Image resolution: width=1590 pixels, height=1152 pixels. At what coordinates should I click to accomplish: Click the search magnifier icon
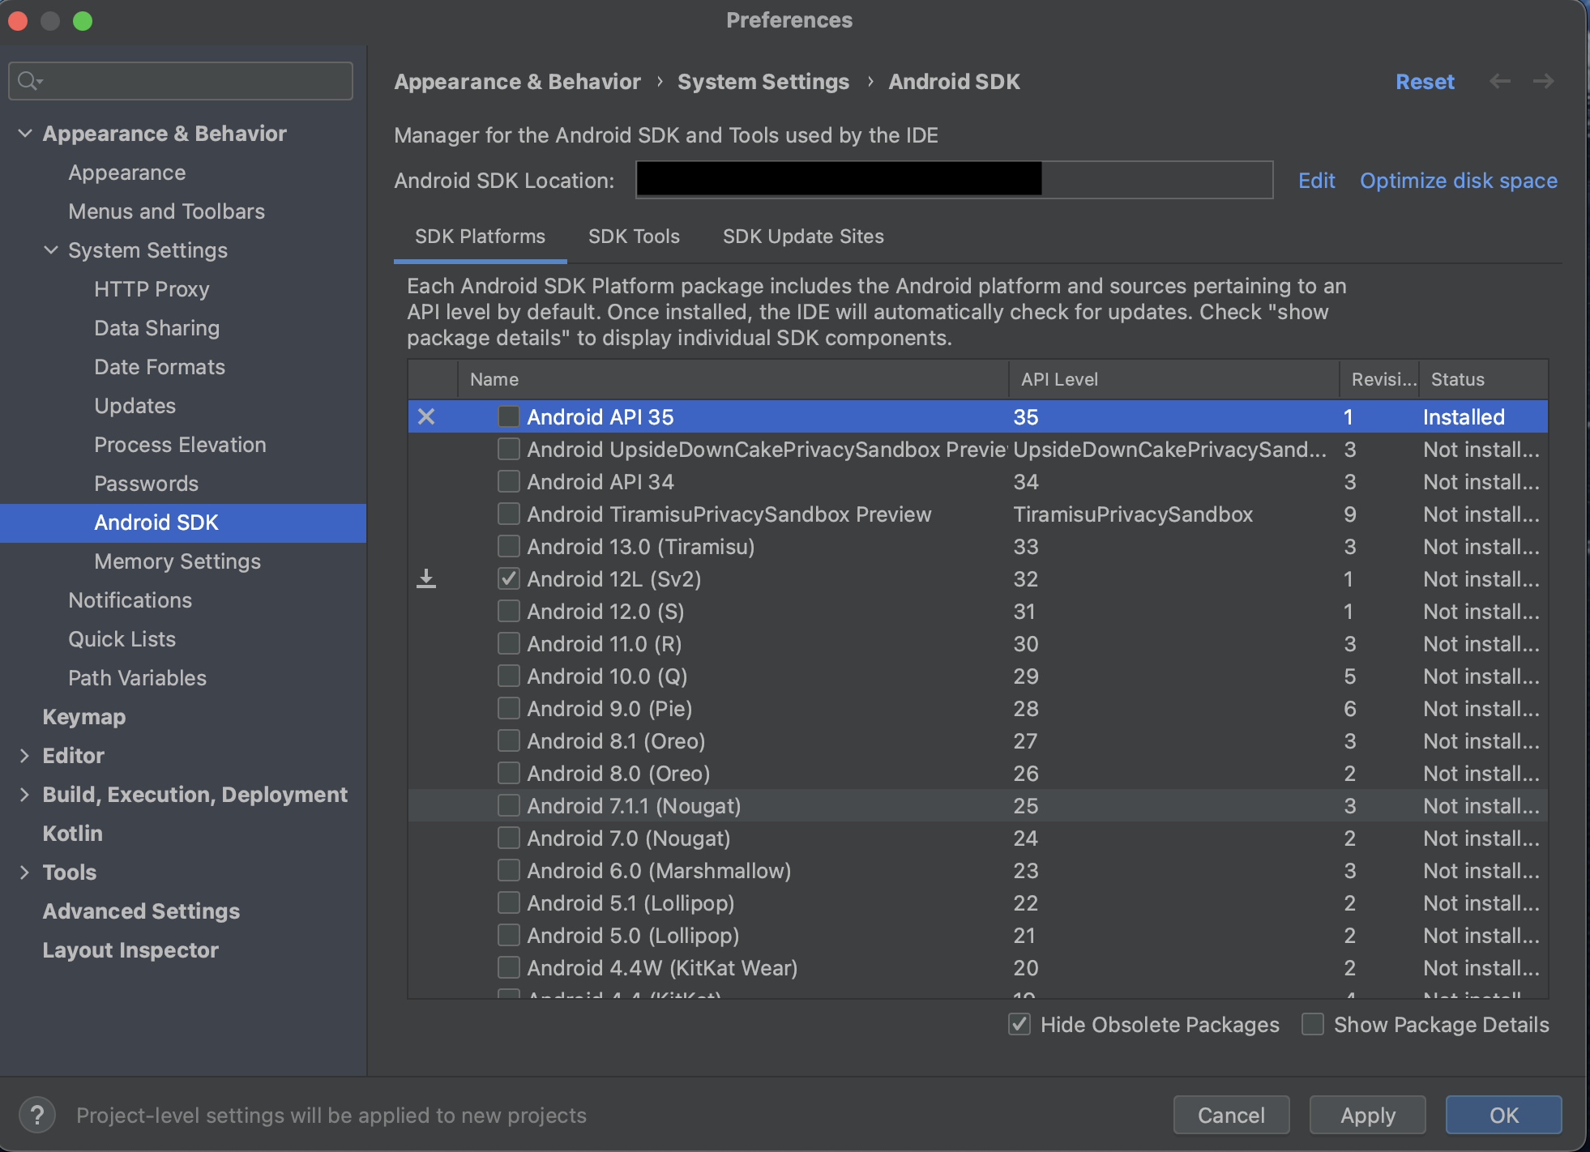(29, 81)
